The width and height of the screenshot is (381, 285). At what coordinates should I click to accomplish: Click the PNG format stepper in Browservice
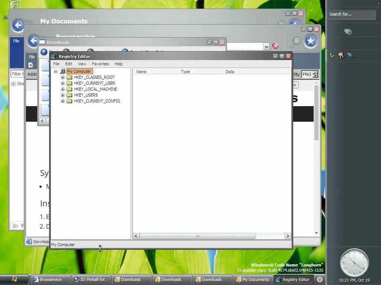315,74
